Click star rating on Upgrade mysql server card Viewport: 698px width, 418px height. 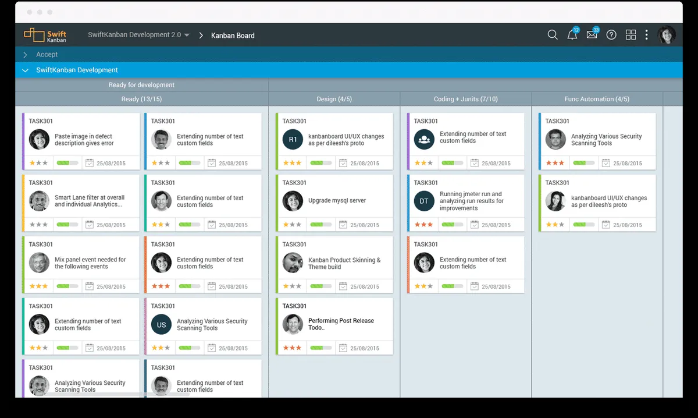click(x=293, y=225)
